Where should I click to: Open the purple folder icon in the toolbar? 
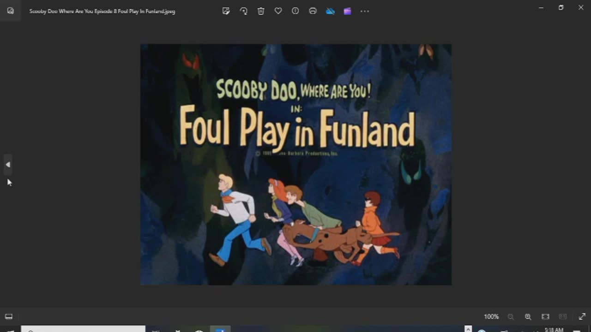[347, 11]
